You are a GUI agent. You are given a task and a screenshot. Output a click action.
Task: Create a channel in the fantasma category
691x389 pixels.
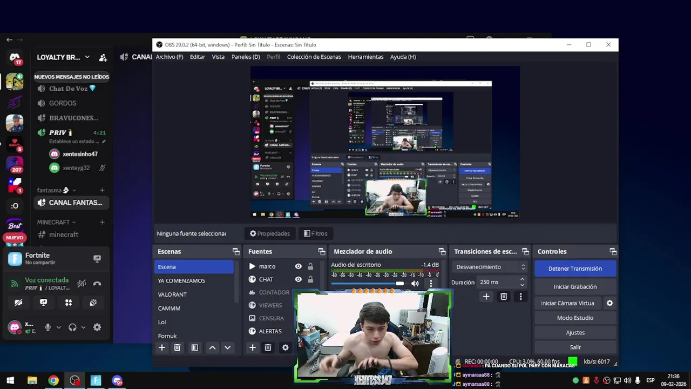(102, 190)
